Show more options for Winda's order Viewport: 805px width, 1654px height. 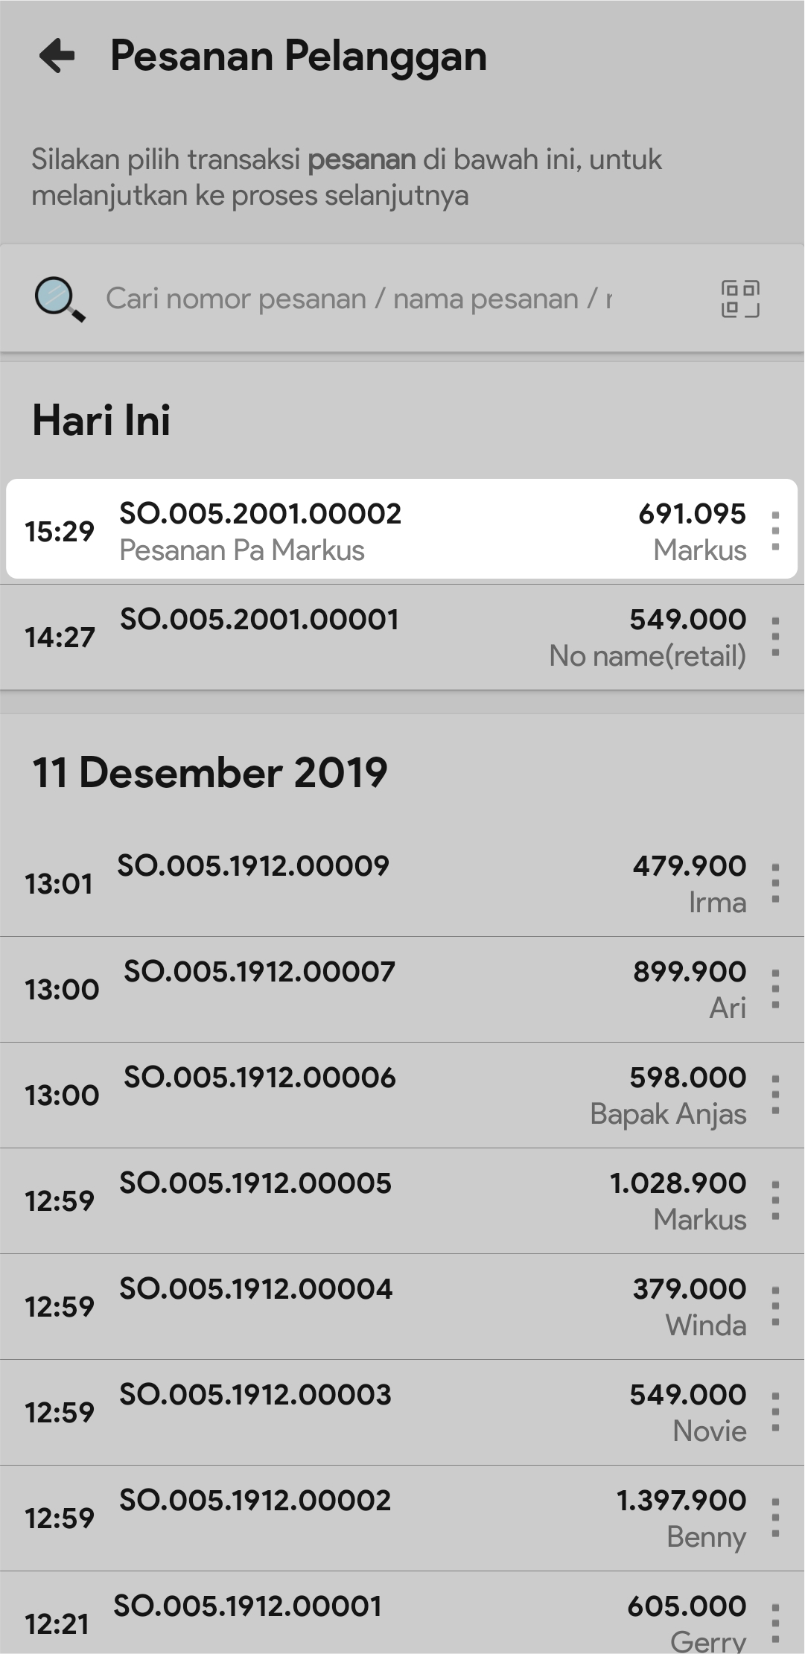pos(775,1306)
